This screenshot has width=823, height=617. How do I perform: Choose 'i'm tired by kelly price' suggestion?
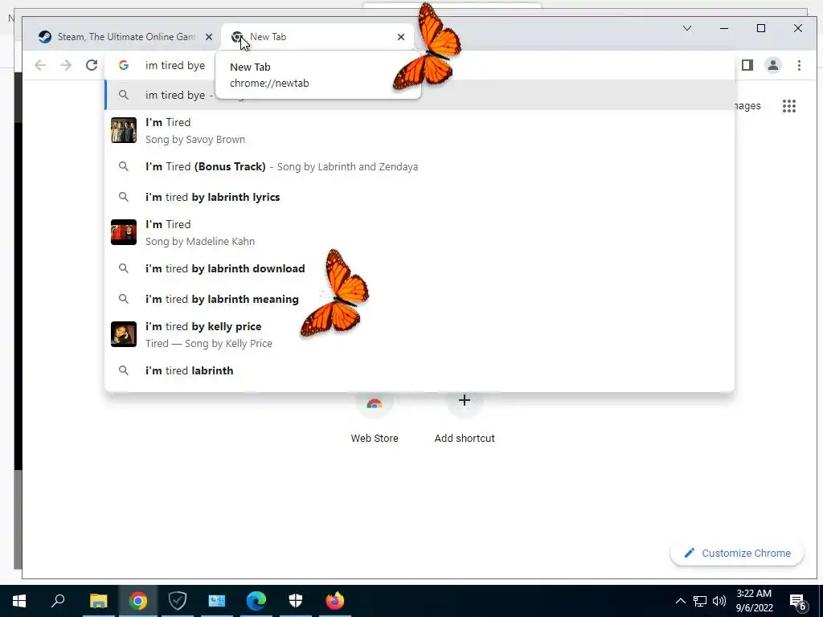tap(420, 334)
